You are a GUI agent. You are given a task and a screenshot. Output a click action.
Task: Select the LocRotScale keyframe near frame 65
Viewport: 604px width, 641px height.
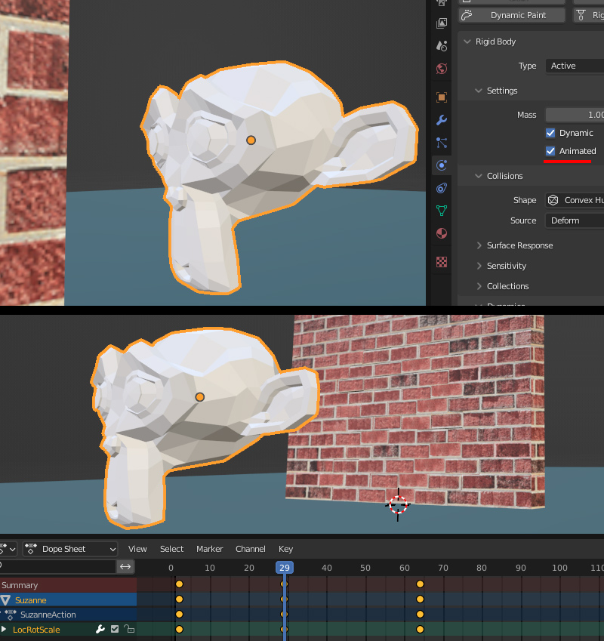(420, 629)
